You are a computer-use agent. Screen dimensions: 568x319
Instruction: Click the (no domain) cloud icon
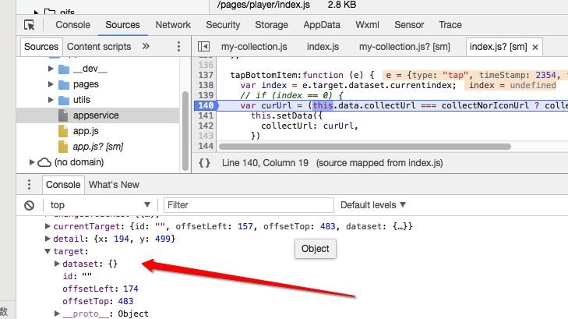coord(44,162)
